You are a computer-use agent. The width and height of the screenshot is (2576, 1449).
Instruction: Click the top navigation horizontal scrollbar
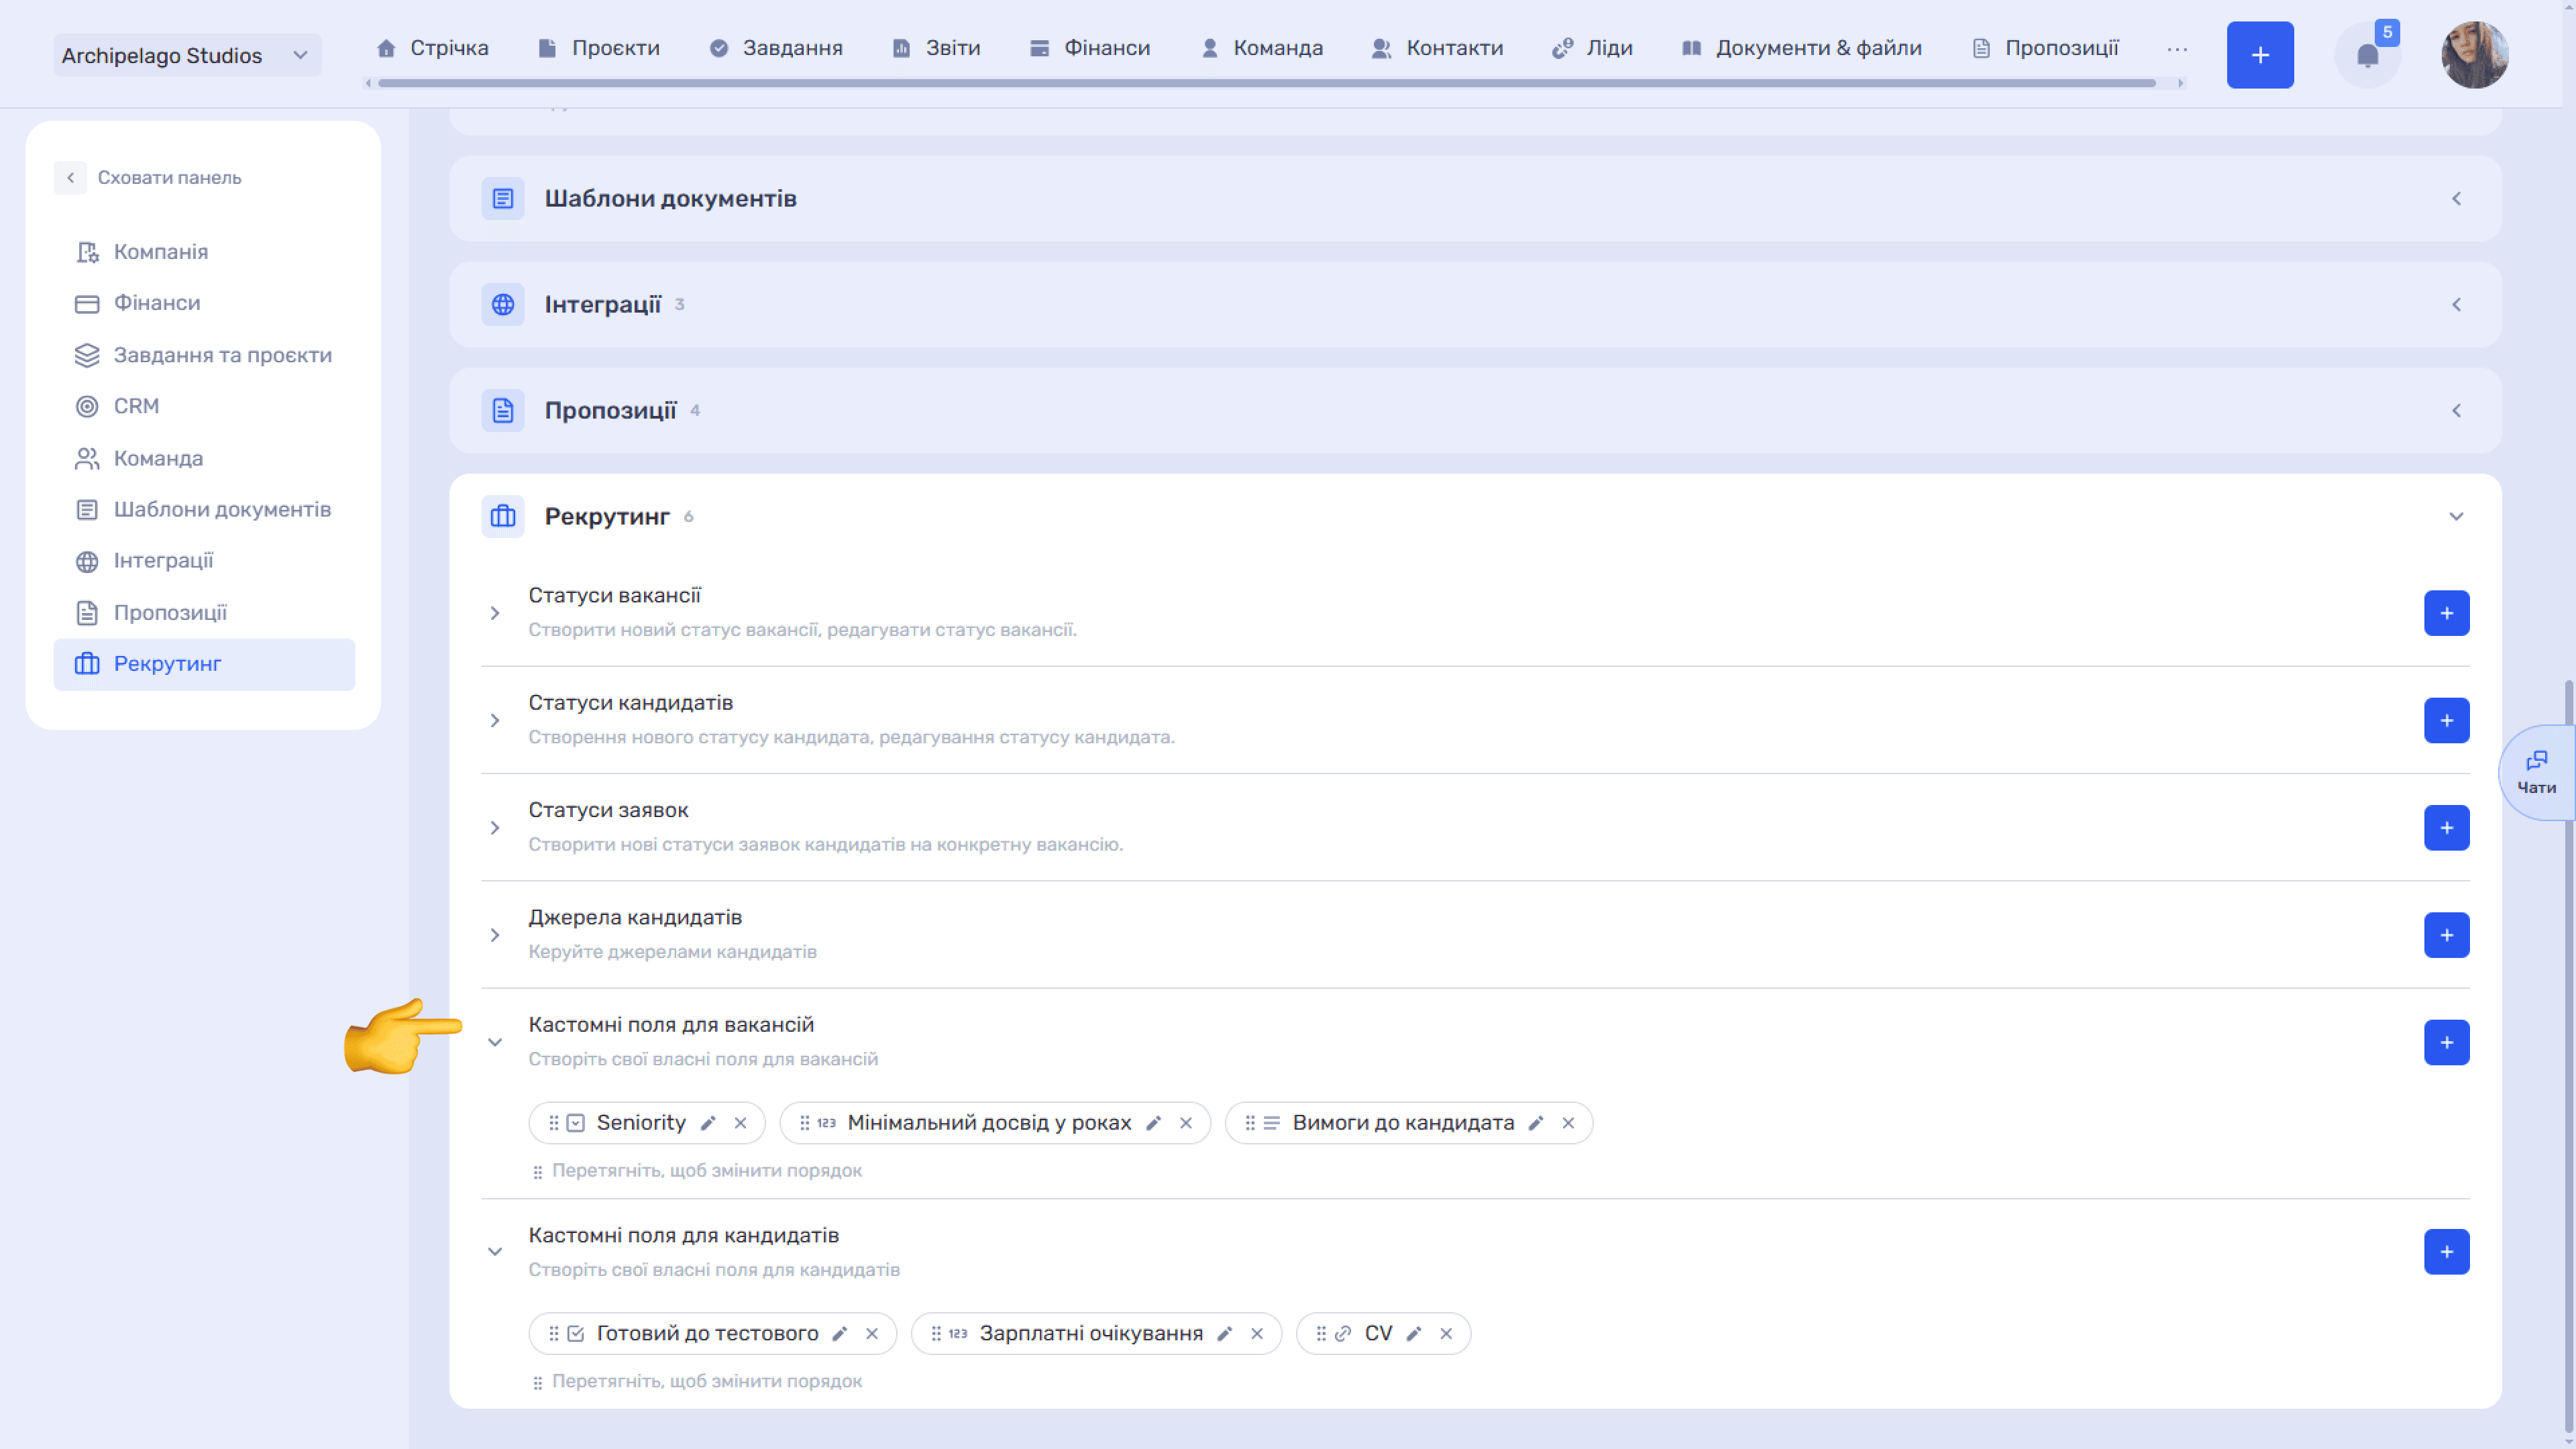1266,83
